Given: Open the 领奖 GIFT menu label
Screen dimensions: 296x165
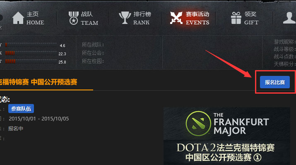Looking at the screenshot, I should (x=251, y=18).
